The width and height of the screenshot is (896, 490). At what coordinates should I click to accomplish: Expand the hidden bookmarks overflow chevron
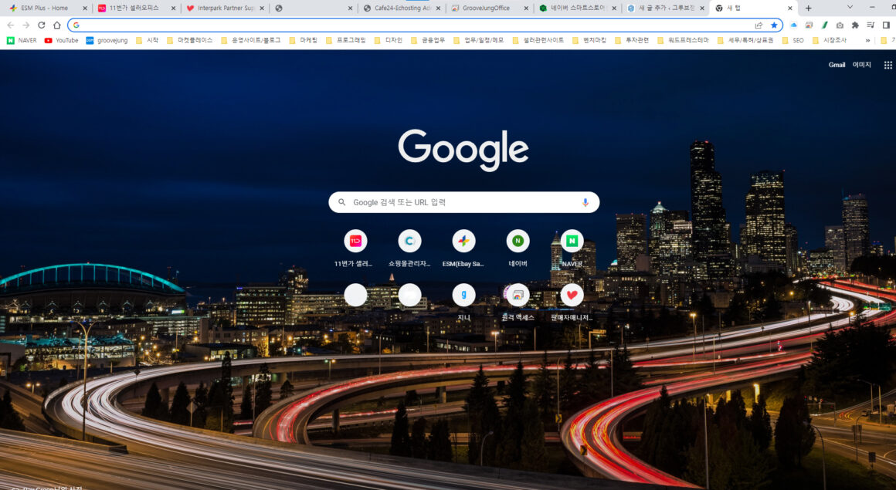coord(867,40)
